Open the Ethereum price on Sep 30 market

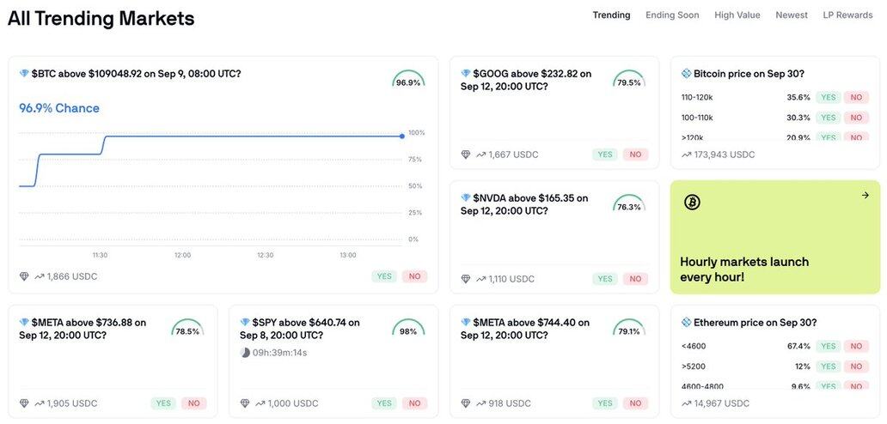coord(755,323)
